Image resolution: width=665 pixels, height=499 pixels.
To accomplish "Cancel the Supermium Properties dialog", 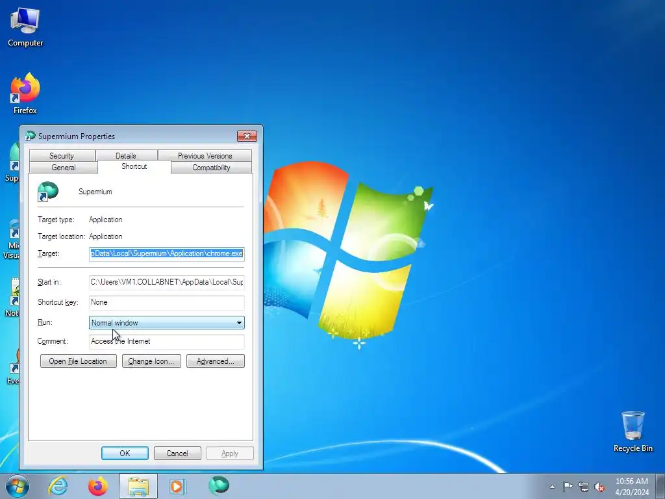I will (177, 453).
